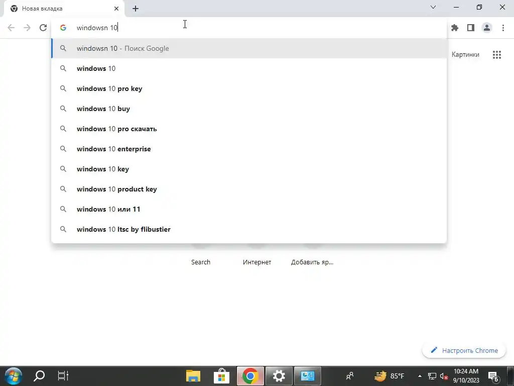Image resolution: width=514 pixels, height=386 pixels.
Task: Select suggestion 'windows 10 key'
Action: coord(249,169)
